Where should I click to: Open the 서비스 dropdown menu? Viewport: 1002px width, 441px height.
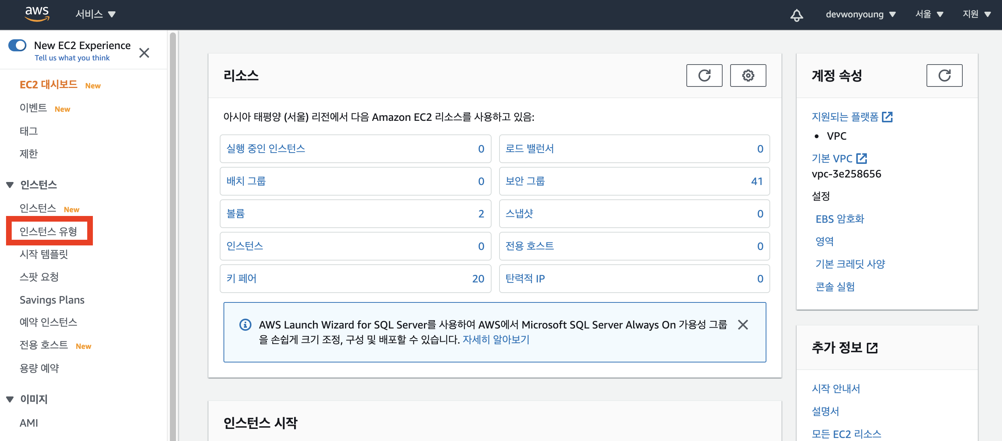tap(95, 14)
